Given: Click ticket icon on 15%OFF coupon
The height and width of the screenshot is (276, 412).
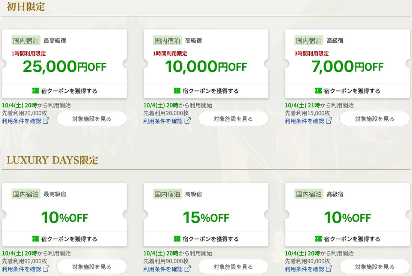Looking at the screenshot, I should (177, 239).
